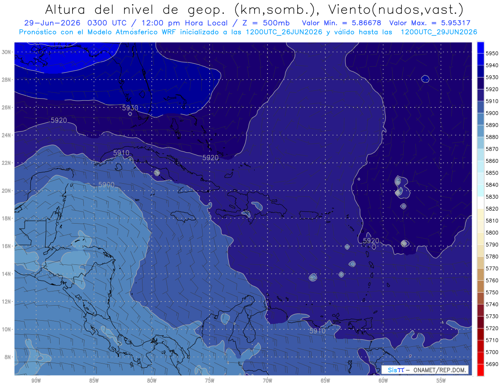The height and width of the screenshot is (386, 500).
Task: Click the bright blue swatch above 5950
Action: 480,47
